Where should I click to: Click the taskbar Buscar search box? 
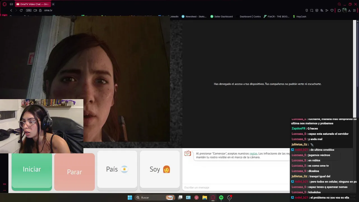[x=154, y=198]
